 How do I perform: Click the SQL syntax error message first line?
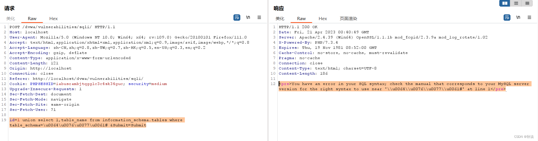pos(405,84)
